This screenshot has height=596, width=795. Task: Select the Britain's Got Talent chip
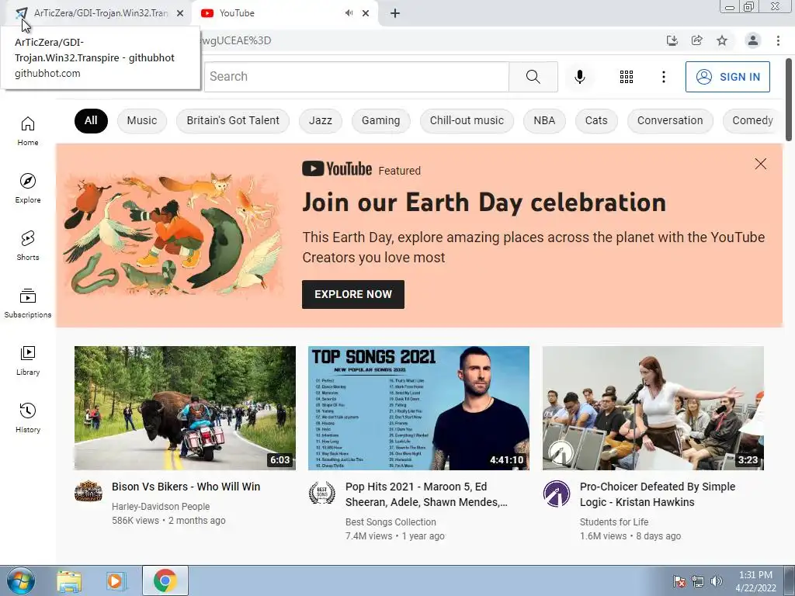[x=233, y=120]
